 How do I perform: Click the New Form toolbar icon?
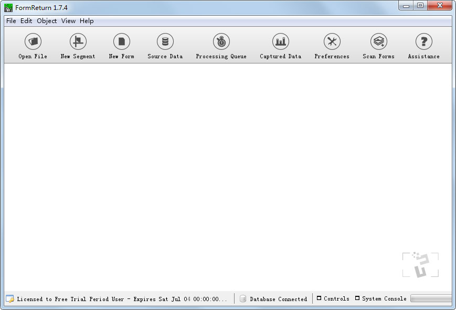point(122,41)
